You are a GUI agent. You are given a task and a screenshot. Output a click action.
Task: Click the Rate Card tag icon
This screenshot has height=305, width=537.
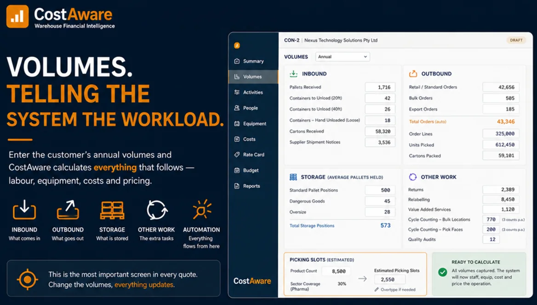tap(237, 155)
